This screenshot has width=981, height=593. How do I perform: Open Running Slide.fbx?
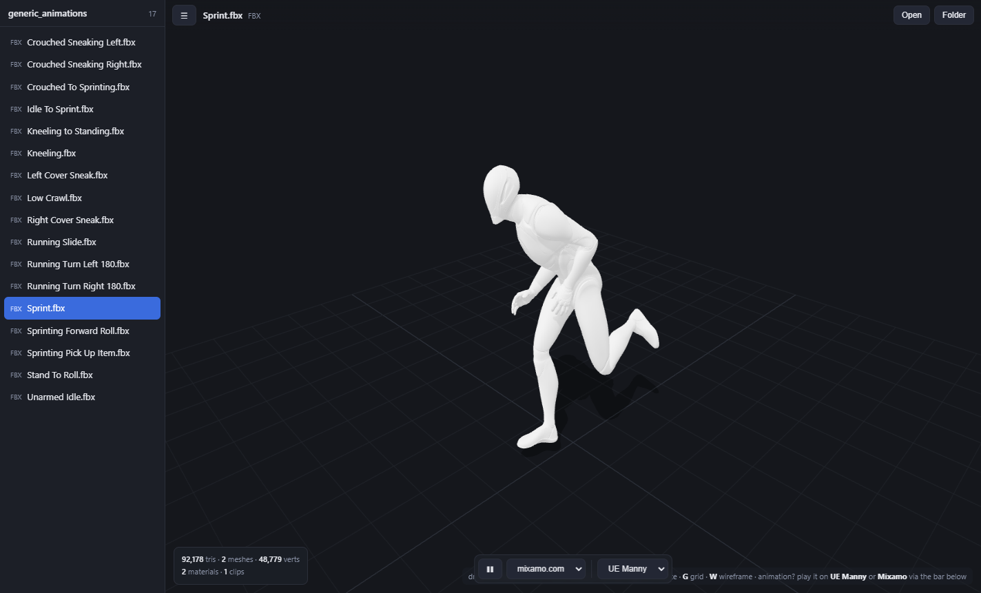click(x=83, y=242)
